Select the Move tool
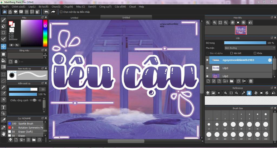277x148 pixels. (x=3, y=46)
